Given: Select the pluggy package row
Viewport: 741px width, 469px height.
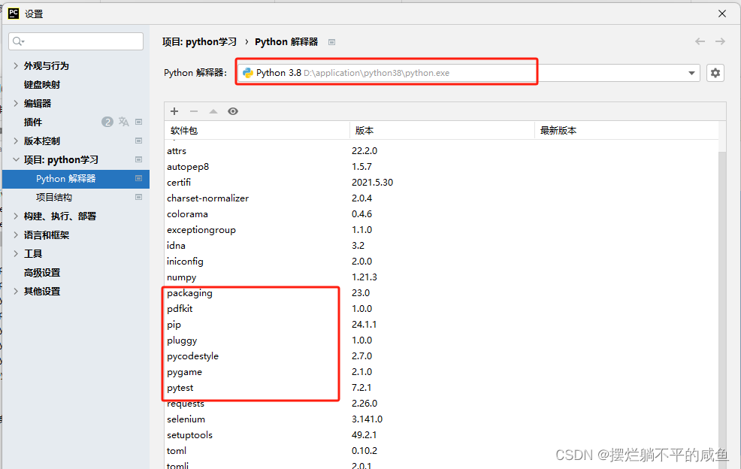Looking at the screenshot, I should 441,340.
